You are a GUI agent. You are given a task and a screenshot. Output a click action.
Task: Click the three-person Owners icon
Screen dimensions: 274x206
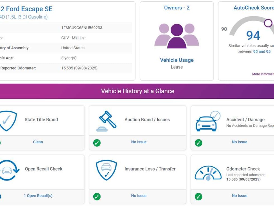[x=177, y=36]
